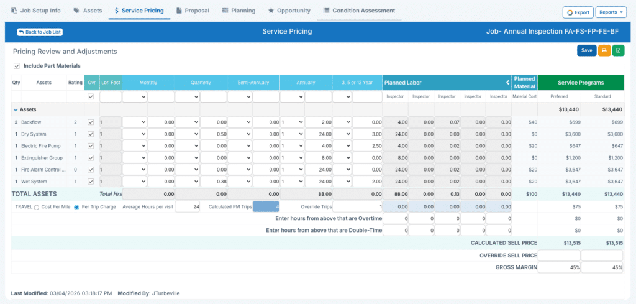Collapse the Assets group row
Screen dimensions: 636x304
pyautogui.click(x=16, y=109)
